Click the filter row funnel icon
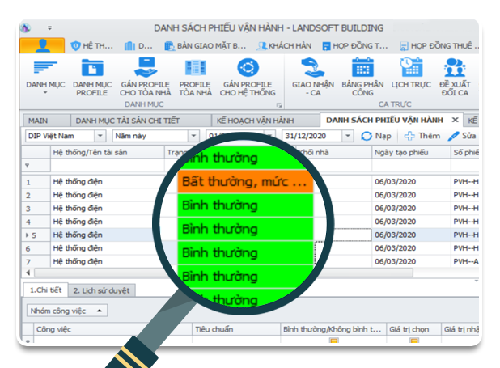Viewport: 500px width, 368px height. point(28,166)
